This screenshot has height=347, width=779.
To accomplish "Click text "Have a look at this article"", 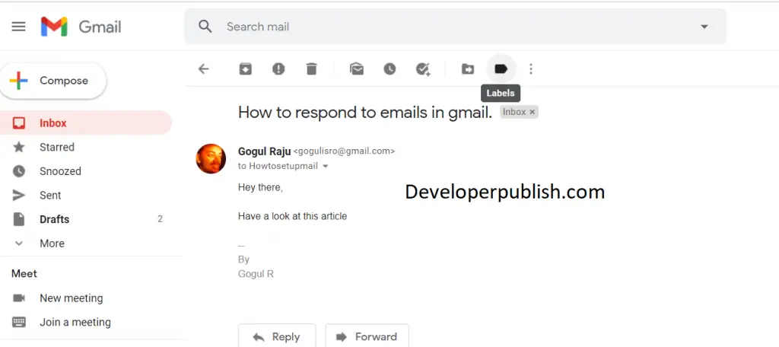I will coord(292,216).
